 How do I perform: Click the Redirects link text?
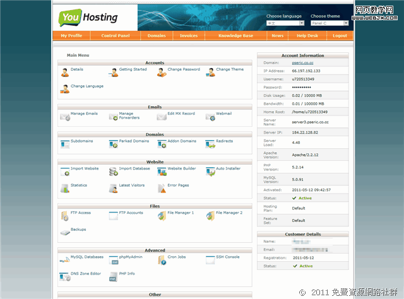pos(225,141)
